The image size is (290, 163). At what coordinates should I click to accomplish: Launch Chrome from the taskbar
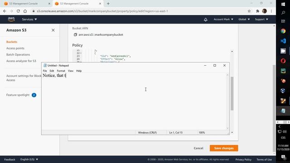coord(283,31)
